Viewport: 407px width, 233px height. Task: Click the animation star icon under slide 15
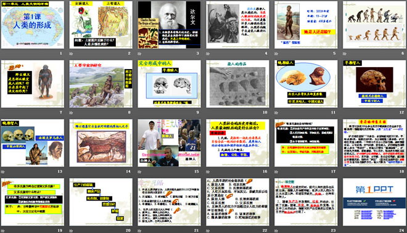139,171
